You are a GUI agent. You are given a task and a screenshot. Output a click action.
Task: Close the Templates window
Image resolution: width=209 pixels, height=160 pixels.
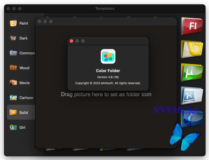(8, 9)
